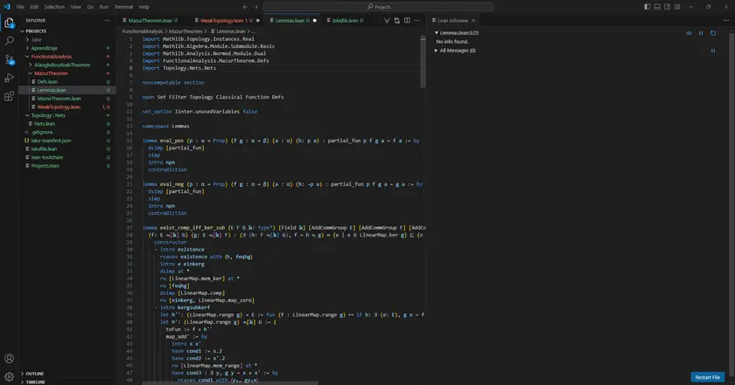This screenshot has height=385, width=735.
Task: Toggle secondary side bar visibility
Action: [x=667, y=7]
